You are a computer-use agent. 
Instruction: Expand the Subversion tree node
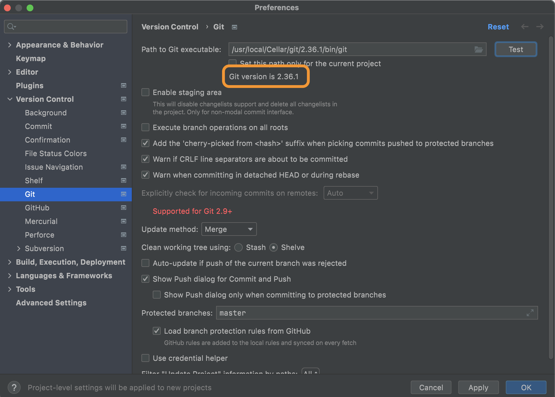tap(19, 249)
